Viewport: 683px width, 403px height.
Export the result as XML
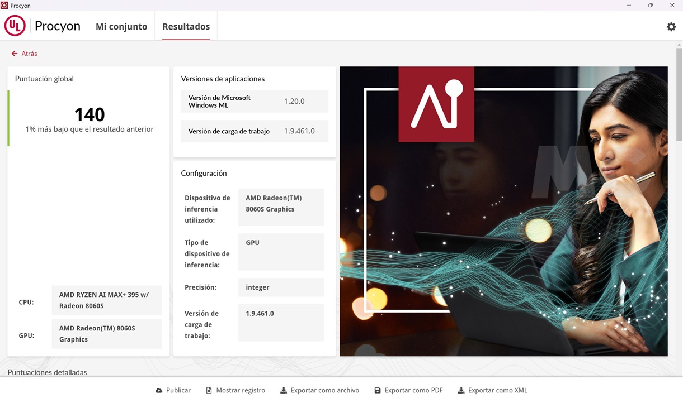coord(492,390)
